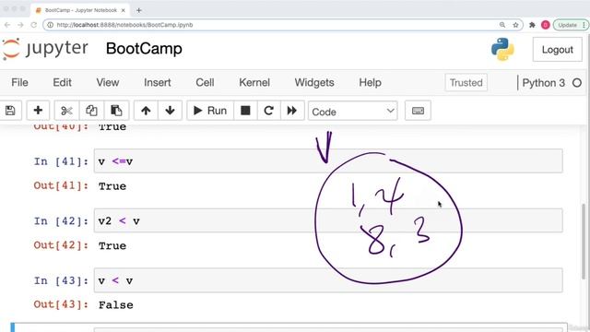Select the Out[41] True output
This screenshot has width=590, height=332.
pos(112,186)
